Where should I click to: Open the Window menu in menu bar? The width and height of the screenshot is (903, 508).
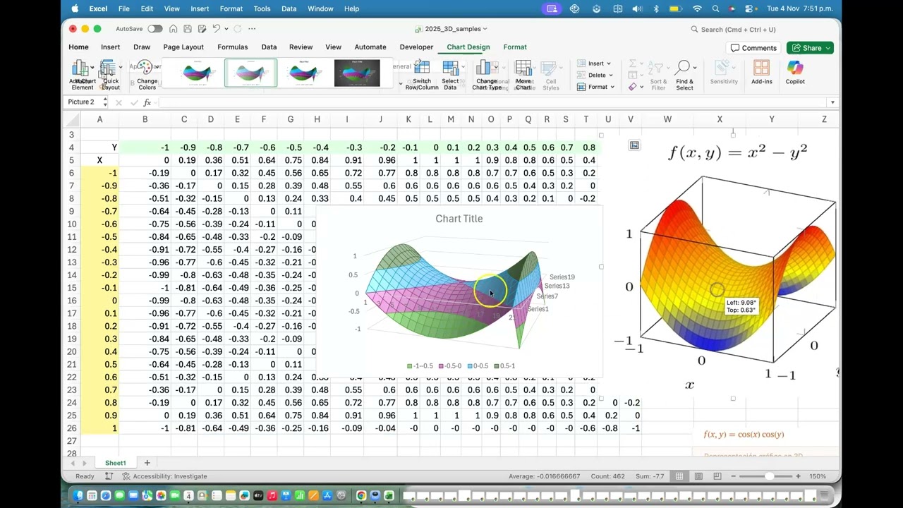[320, 8]
